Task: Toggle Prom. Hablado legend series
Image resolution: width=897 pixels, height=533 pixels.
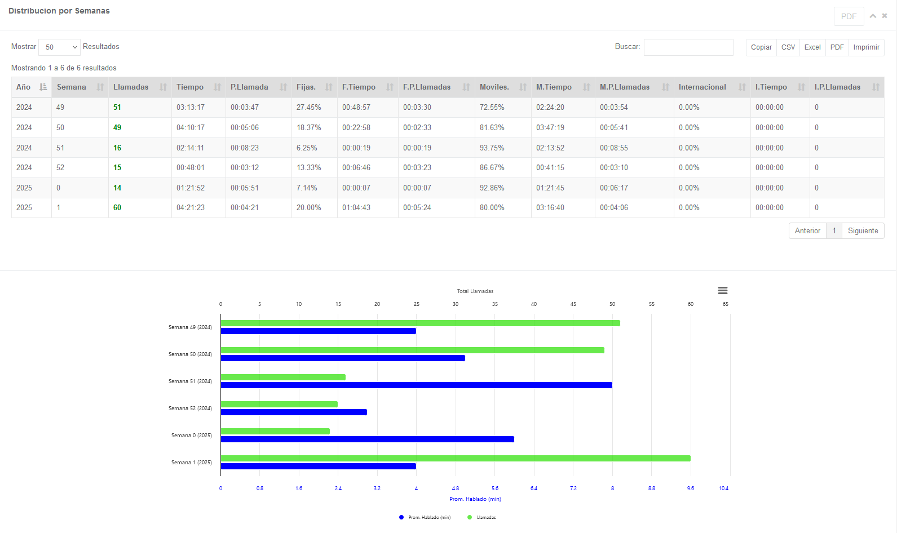Action: [425, 517]
